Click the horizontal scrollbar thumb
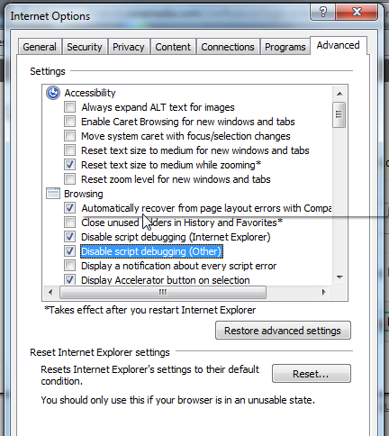Viewport: 389px width, 436px height. pyautogui.click(x=163, y=292)
